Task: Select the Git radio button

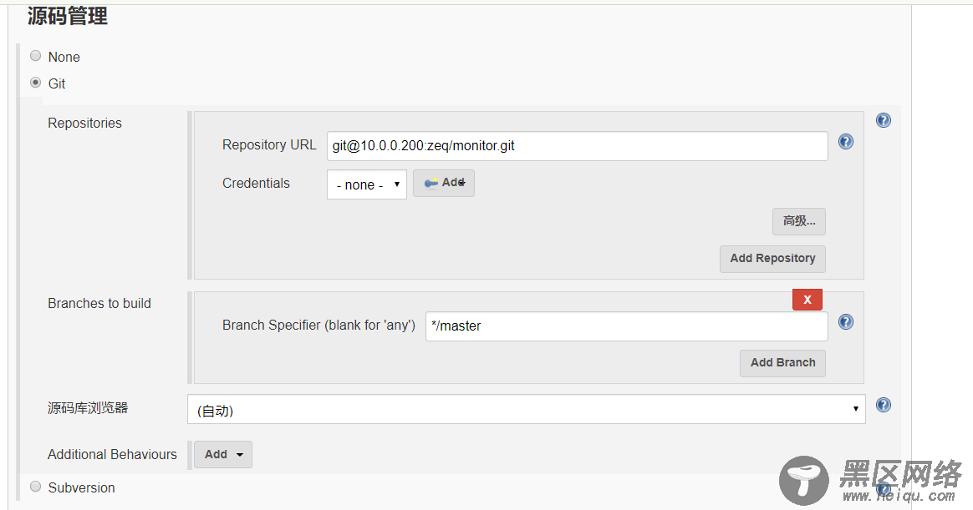Action: click(35, 83)
